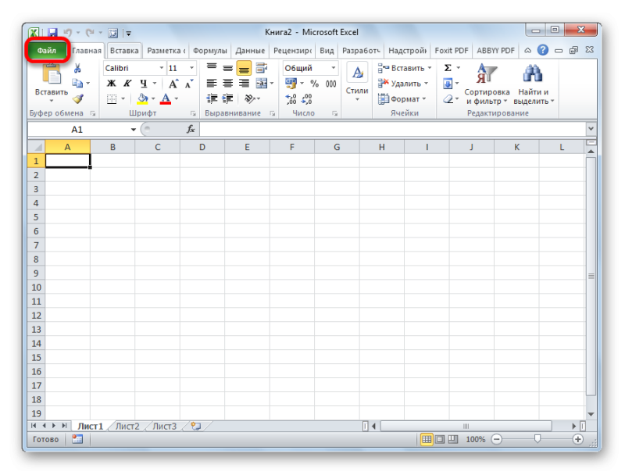This screenshot has height=475, width=625.
Task: Align text to the right
Action: (x=244, y=84)
